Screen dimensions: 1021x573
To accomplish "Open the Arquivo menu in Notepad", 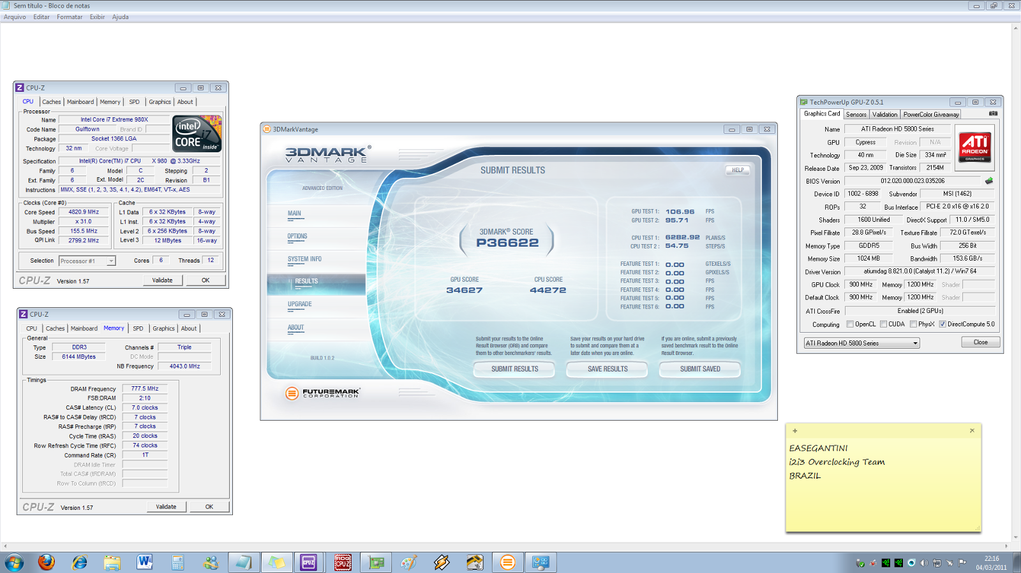I will click(x=15, y=17).
